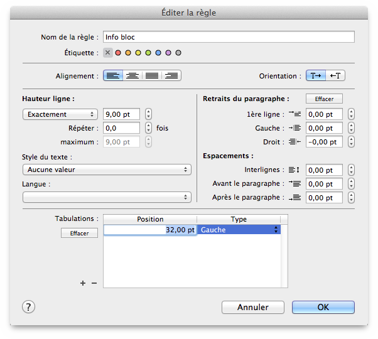Select justified text alignment icon

click(x=152, y=76)
